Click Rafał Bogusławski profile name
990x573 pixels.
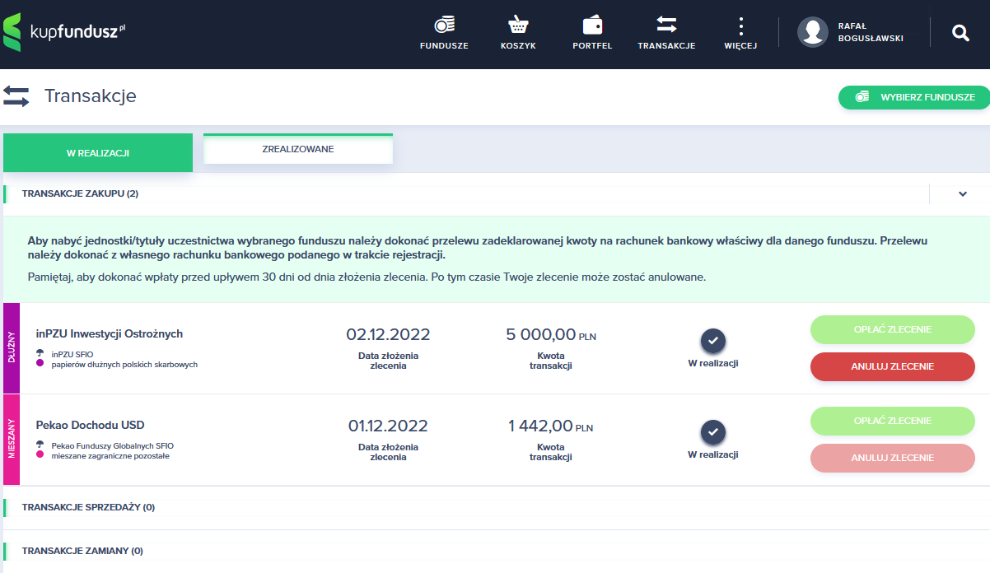(x=870, y=32)
